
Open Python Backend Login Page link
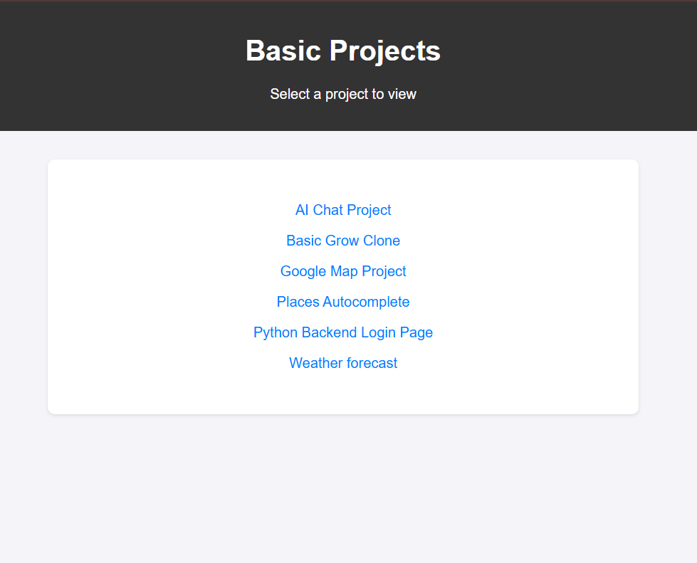click(343, 332)
